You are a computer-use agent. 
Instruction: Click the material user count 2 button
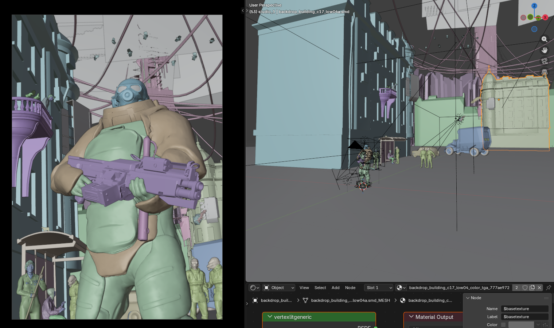516,288
